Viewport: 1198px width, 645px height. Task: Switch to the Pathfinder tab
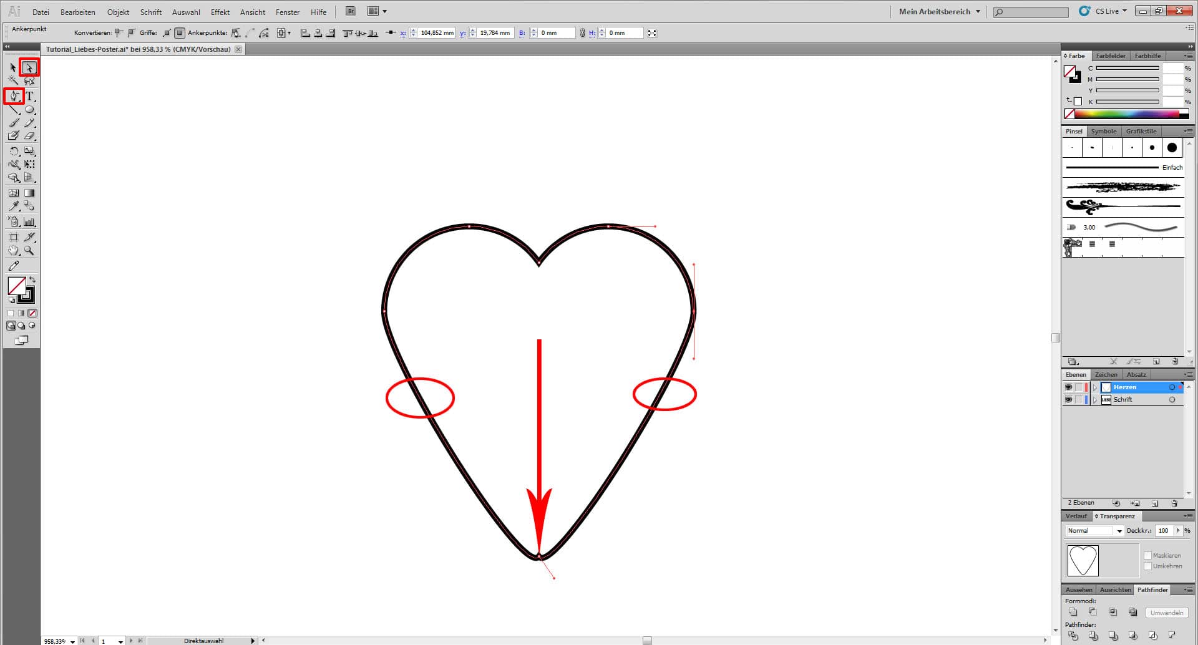coord(1152,589)
